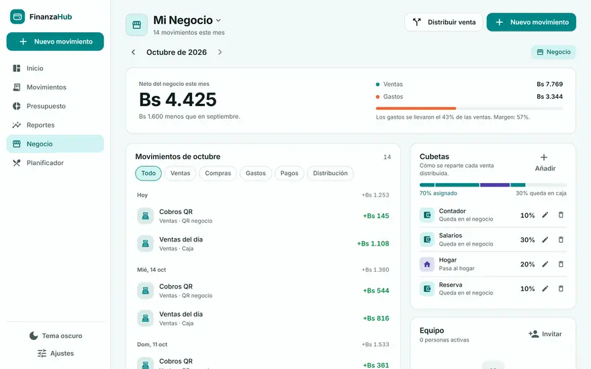Delete the Reserva cubeta
The image size is (591, 369).
tap(561, 288)
